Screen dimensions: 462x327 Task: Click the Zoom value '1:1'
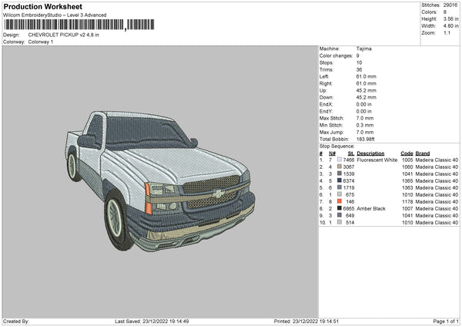coord(447,32)
